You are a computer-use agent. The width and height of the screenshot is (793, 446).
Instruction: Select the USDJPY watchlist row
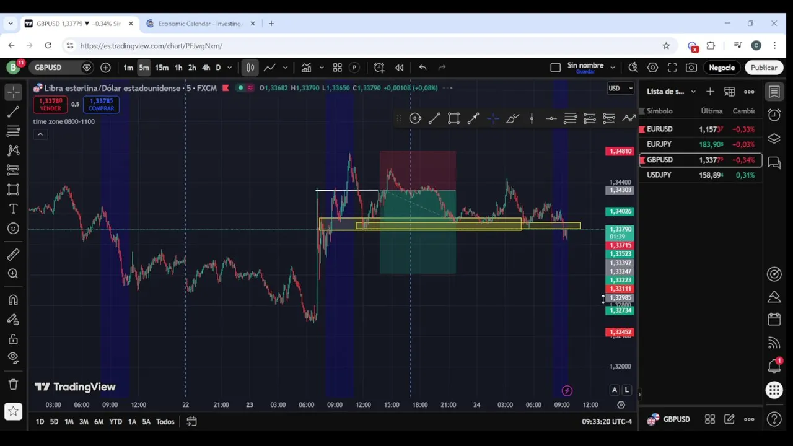click(701, 175)
